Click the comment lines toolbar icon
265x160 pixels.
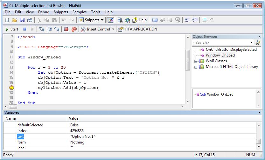point(205,20)
